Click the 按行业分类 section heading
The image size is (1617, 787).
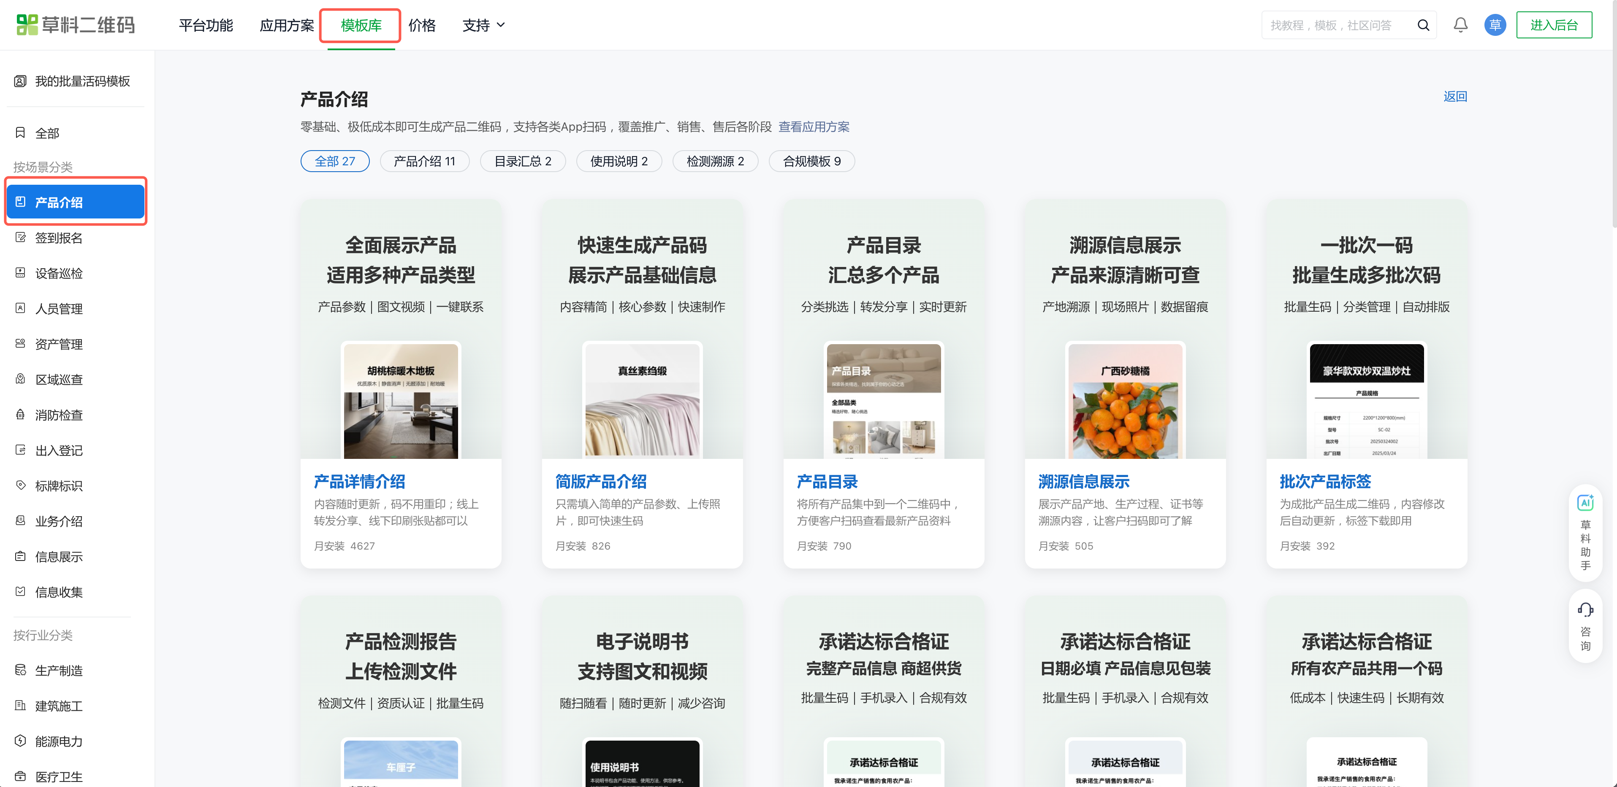pos(43,635)
